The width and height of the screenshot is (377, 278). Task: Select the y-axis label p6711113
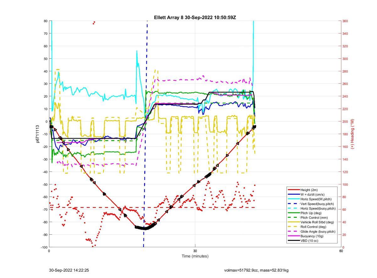point(38,134)
